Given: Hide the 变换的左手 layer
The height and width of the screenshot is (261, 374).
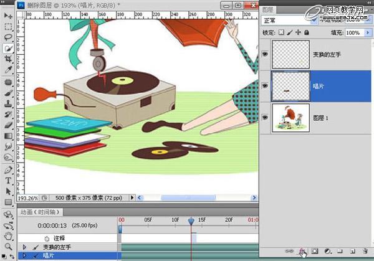Looking at the screenshot, I should pyautogui.click(x=266, y=54).
